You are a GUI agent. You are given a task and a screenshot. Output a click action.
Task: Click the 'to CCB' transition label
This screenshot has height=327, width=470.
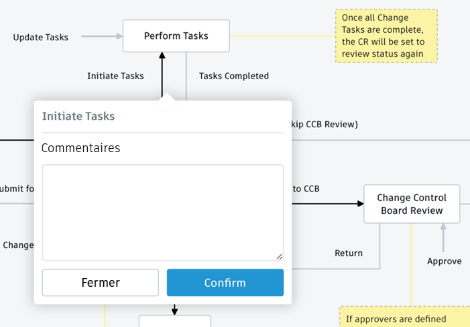pyautogui.click(x=306, y=188)
